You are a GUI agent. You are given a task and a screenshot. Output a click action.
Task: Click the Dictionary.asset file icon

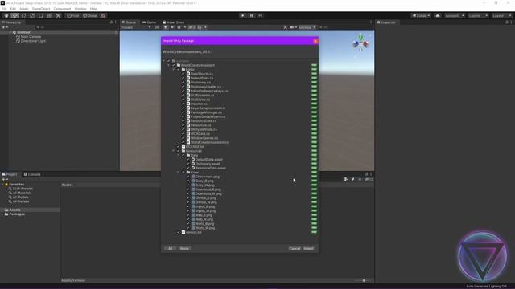(x=193, y=164)
